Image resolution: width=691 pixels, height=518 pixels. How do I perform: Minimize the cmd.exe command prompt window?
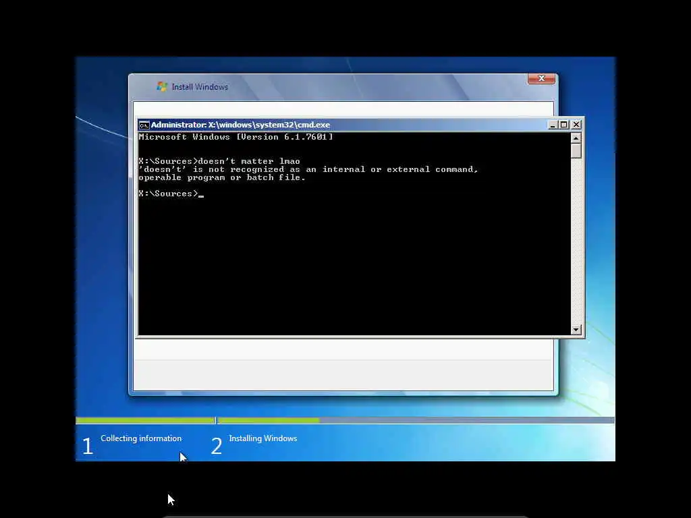[x=553, y=125]
